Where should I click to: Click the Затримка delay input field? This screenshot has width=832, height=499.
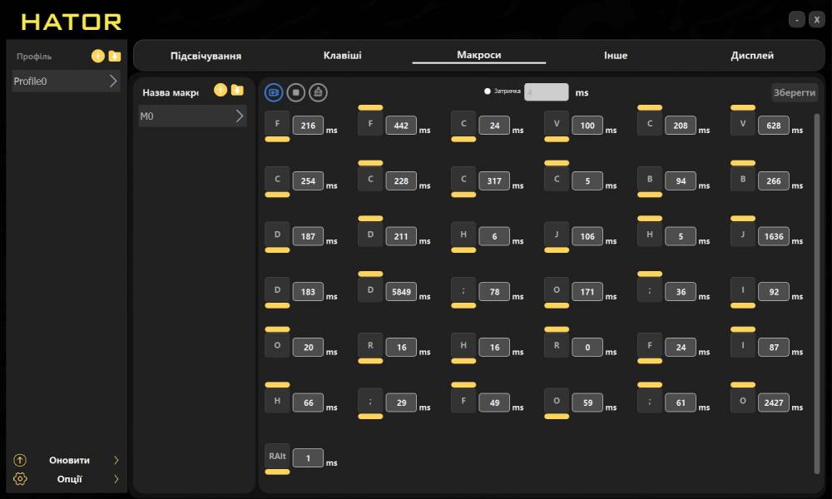[x=547, y=92]
